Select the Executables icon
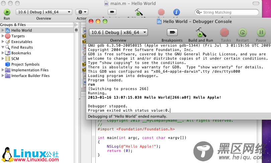 [8, 42]
